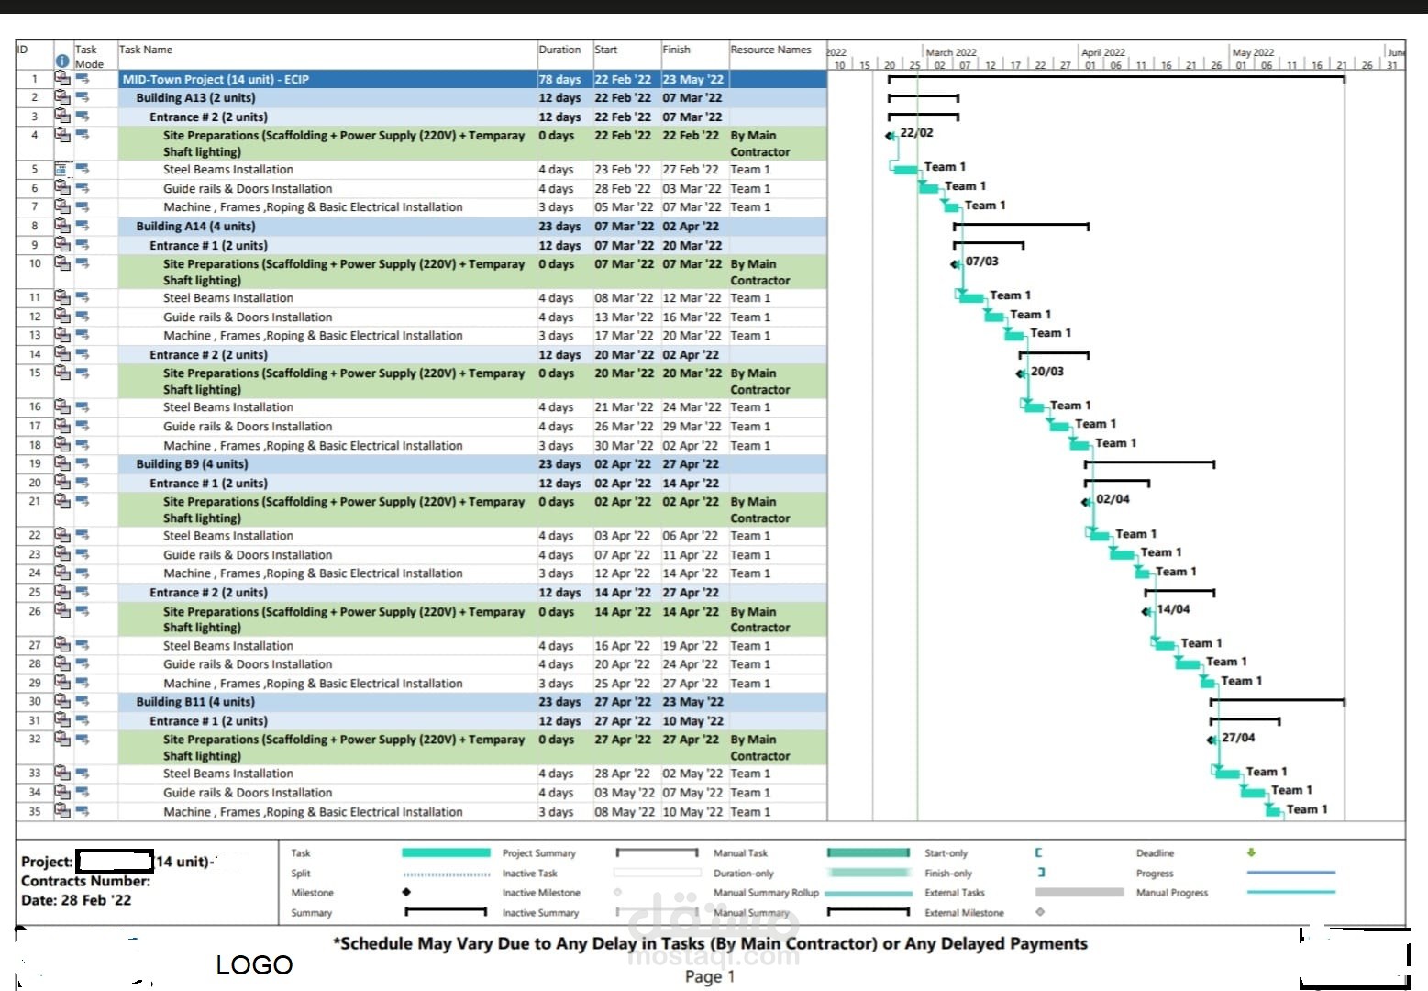
Task: Click the indicator icon for row 10
Action: 62,263
